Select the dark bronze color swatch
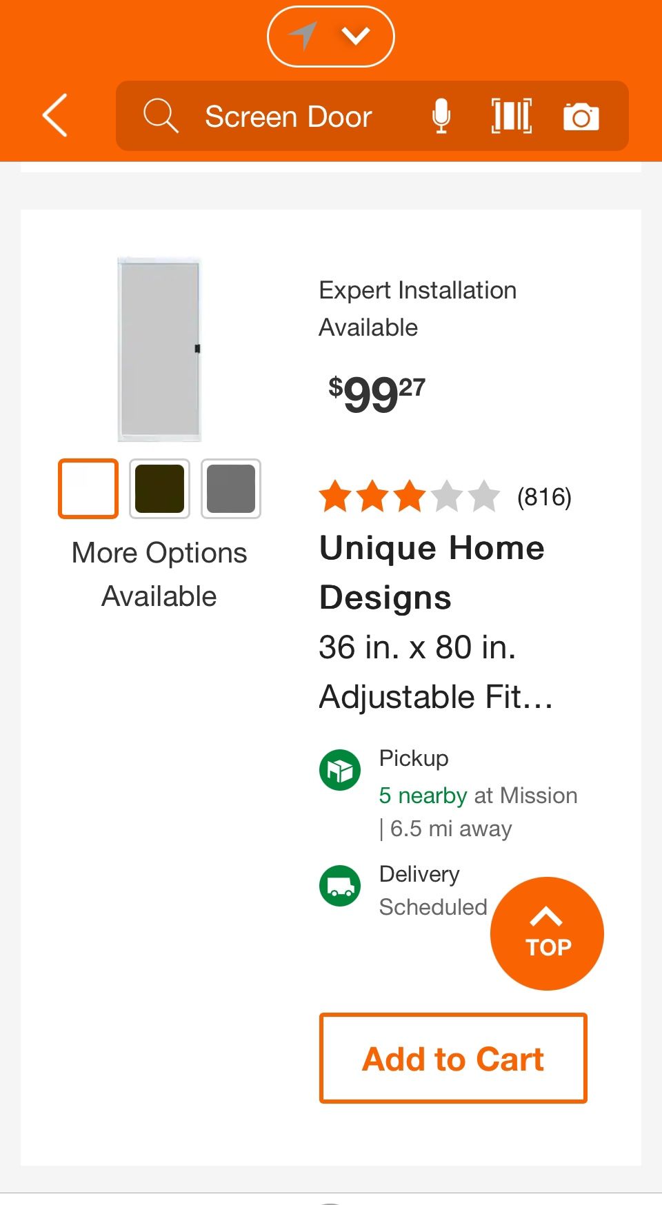 (x=159, y=488)
